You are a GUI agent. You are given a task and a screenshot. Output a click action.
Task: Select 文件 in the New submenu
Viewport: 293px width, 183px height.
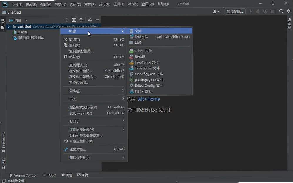[159, 31]
